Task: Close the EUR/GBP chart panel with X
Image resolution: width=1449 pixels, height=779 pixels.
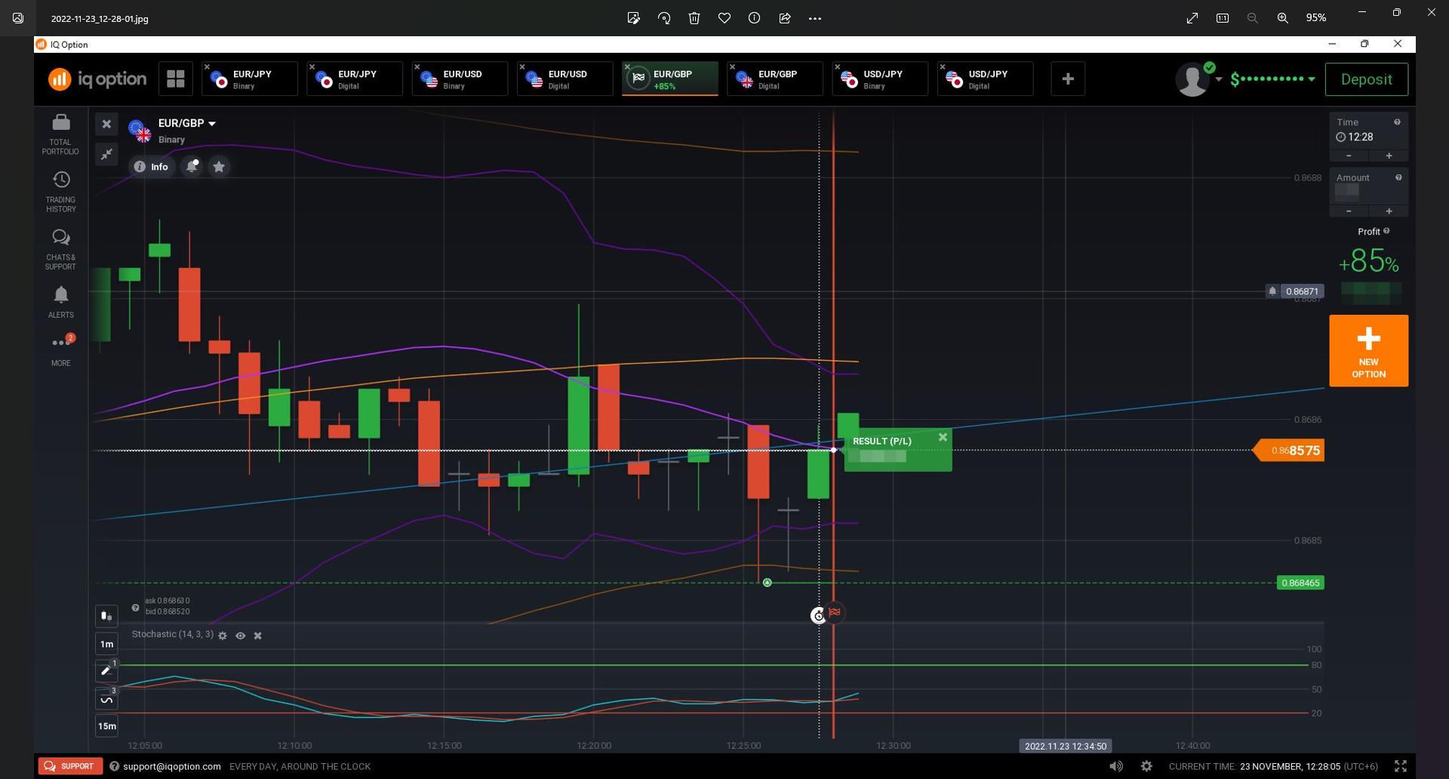Action: point(106,124)
